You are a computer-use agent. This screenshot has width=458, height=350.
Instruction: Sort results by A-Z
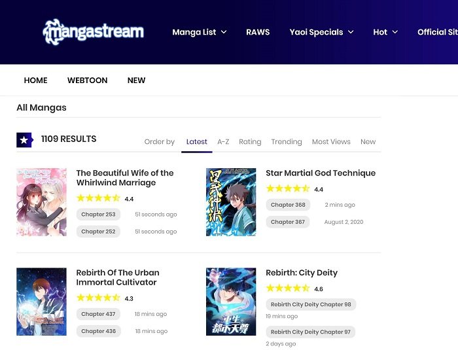[x=223, y=142]
